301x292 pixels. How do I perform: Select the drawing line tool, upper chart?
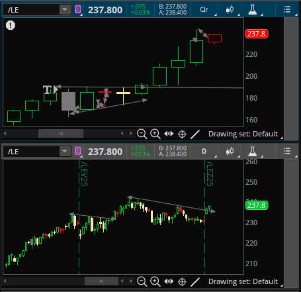195,134
